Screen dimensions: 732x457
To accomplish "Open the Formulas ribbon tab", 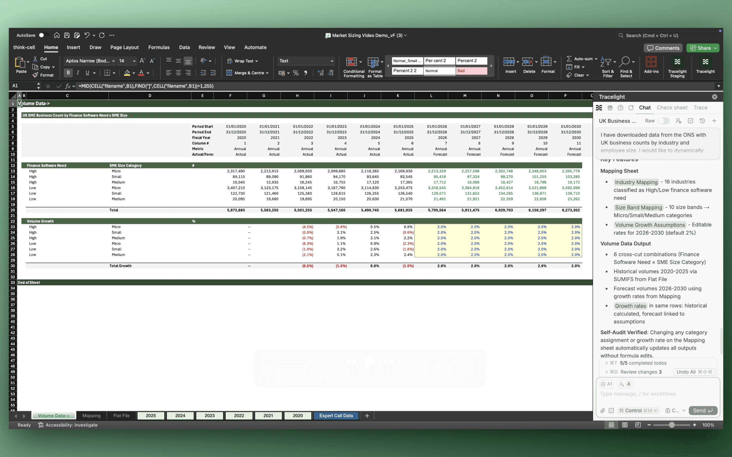I will (x=159, y=47).
